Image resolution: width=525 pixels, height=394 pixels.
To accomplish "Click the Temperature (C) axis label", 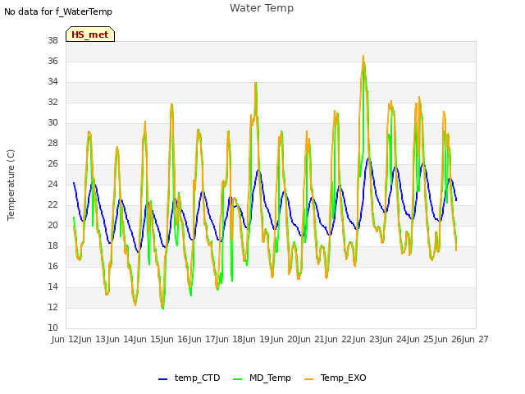I will [11, 185].
